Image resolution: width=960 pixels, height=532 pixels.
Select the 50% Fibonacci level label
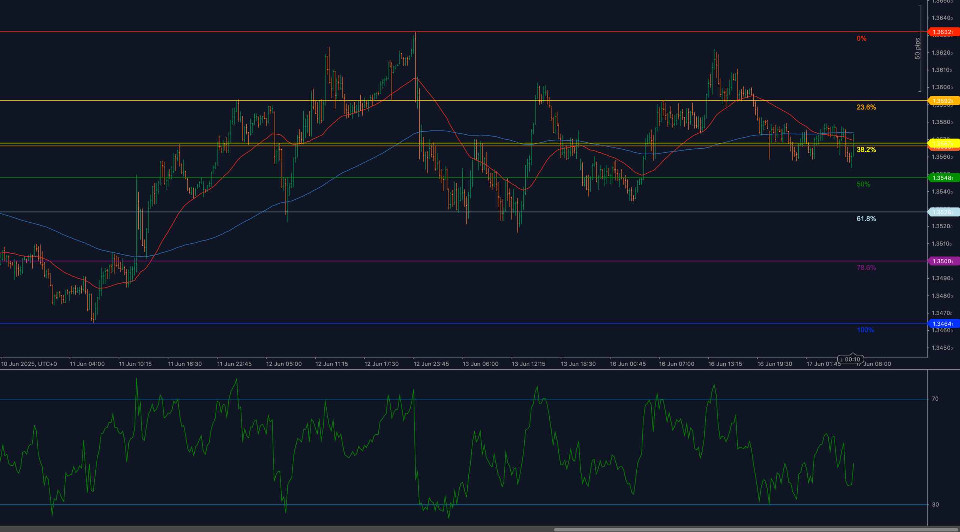[x=863, y=184]
